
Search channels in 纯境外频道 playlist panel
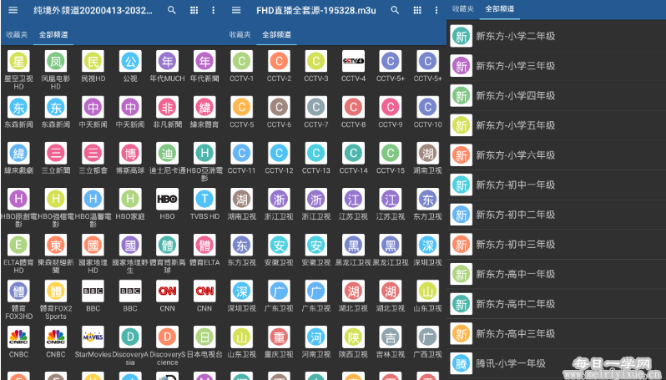[x=172, y=10]
